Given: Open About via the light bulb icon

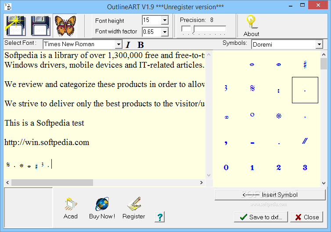Looking at the screenshot, I should pyautogui.click(x=251, y=26).
